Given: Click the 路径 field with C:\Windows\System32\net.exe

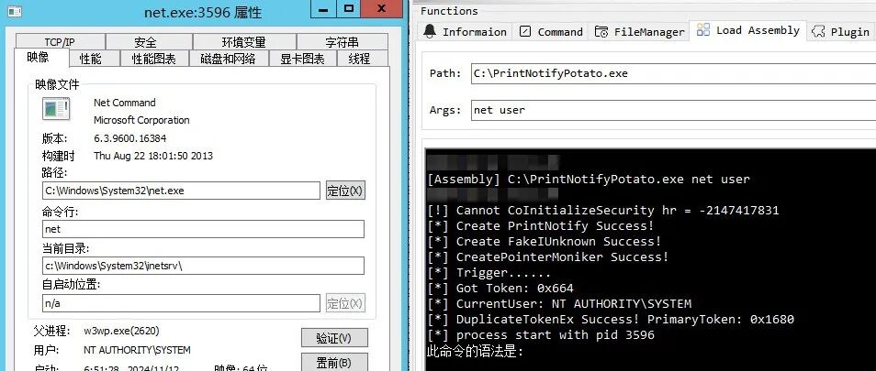Looking at the screenshot, I should [182, 191].
